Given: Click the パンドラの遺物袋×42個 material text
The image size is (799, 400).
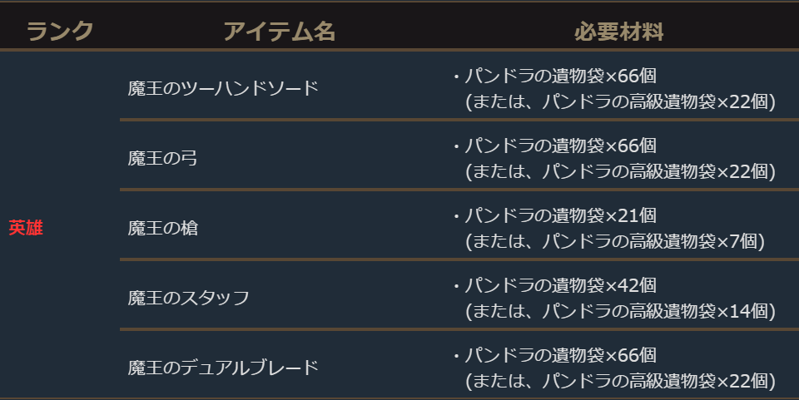Looking at the screenshot, I should point(559,285).
